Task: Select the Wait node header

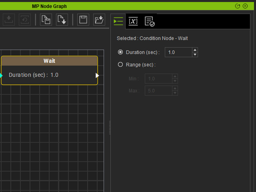Action: (50, 61)
